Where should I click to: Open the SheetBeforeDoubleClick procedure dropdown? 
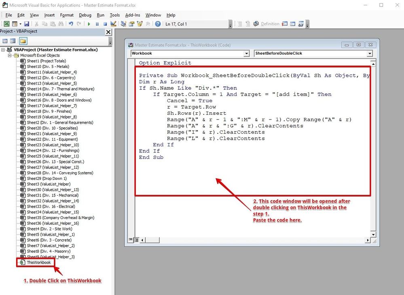coord(370,53)
